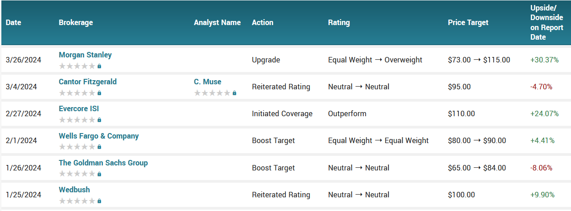Click the star rating under Wedbush
The height and width of the screenshot is (211, 571).
(77, 201)
